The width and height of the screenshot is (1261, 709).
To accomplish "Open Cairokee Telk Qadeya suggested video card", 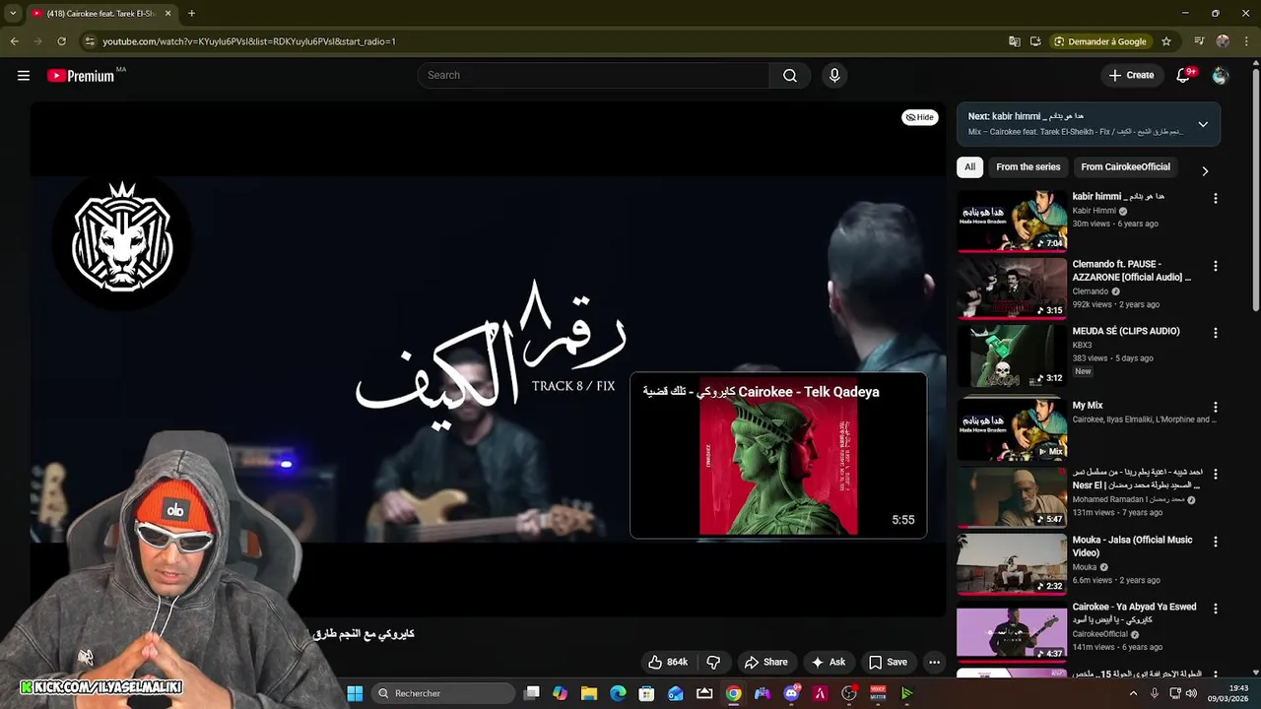I will [778, 455].
